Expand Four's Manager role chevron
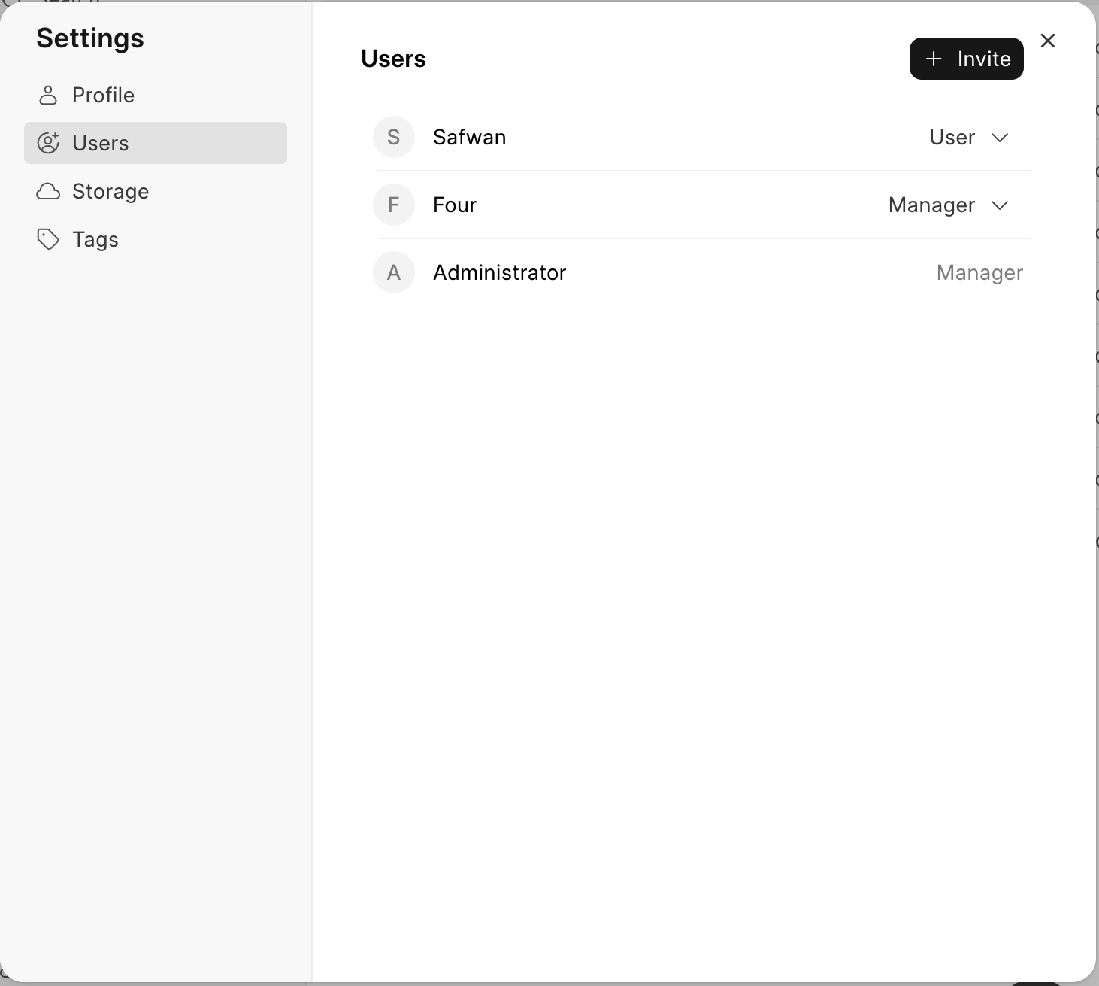Image resolution: width=1099 pixels, height=986 pixels. point(1000,205)
